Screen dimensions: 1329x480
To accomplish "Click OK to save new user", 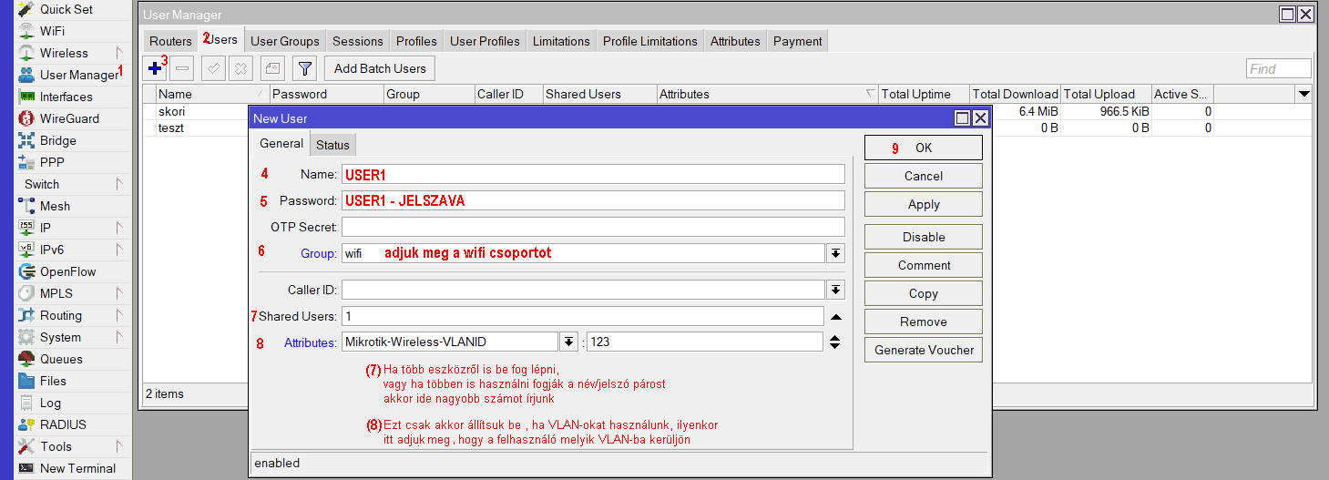I will click(x=923, y=148).
